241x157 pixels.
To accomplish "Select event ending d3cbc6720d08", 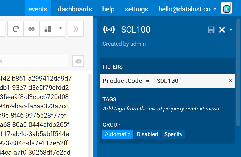I will (x=34, y=97).
